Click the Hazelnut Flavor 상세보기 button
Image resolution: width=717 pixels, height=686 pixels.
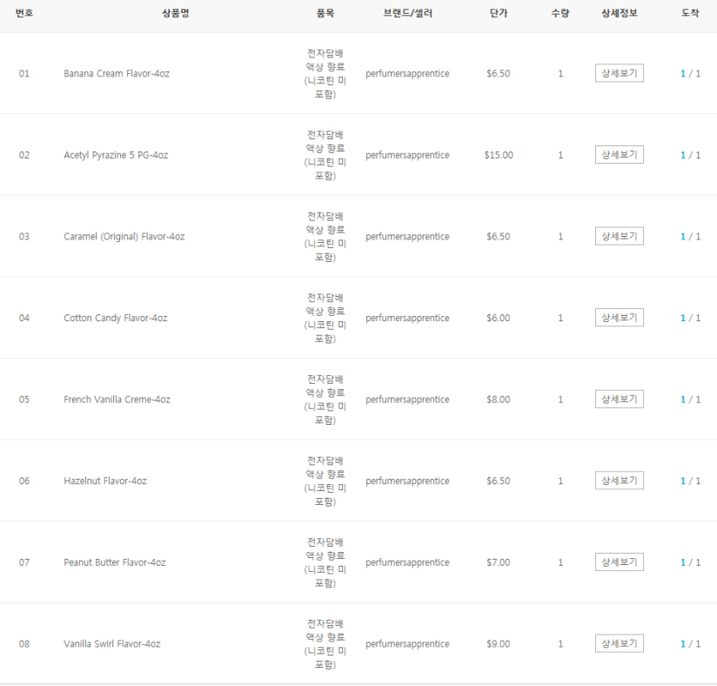(x=619, y=481)
